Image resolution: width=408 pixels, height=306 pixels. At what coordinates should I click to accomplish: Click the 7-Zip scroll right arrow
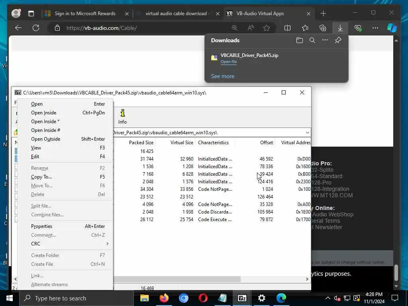(307, 279)
